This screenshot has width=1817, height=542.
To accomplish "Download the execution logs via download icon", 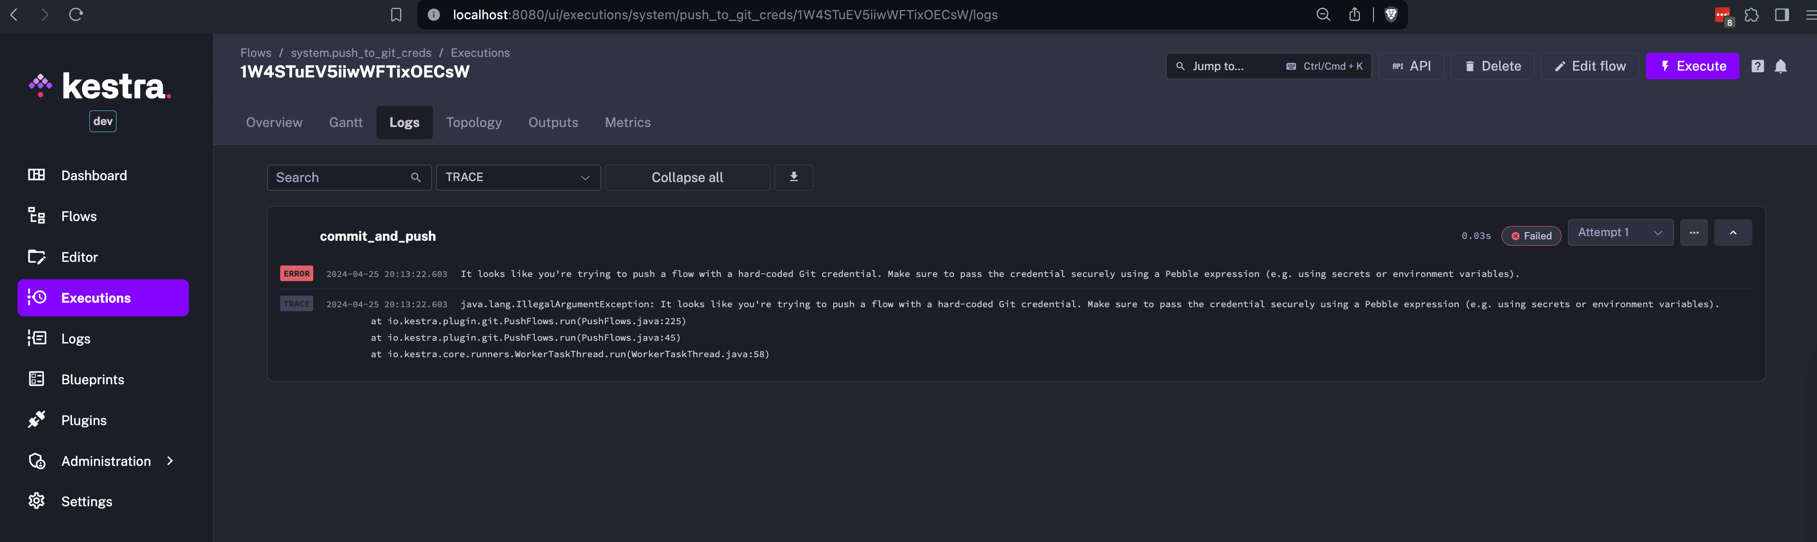I will (793, 177).
